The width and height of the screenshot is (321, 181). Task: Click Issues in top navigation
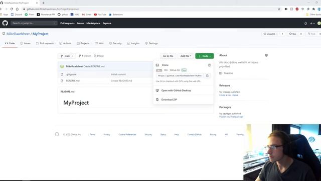pyautogui.click(x=80, y=24)
